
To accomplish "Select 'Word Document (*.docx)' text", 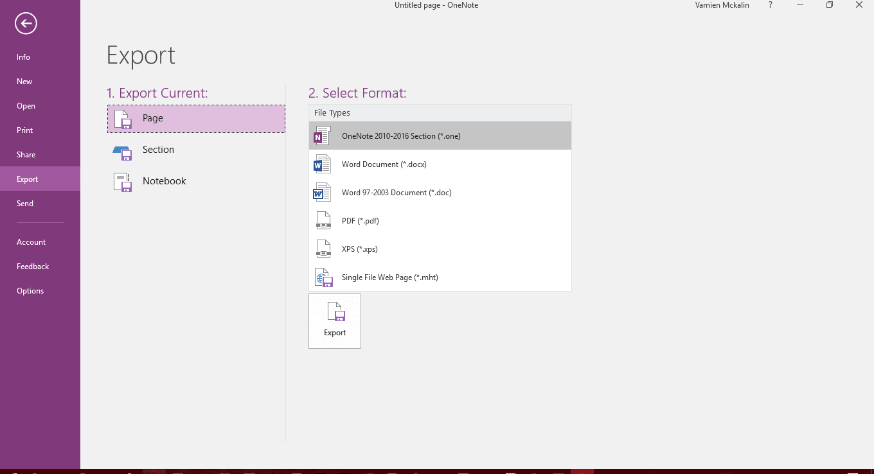I will pos(384,164).
